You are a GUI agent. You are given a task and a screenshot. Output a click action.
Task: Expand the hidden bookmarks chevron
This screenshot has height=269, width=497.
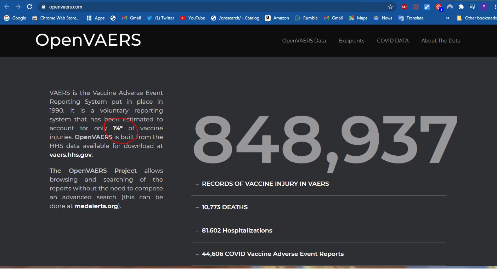[x=448, y=18]
